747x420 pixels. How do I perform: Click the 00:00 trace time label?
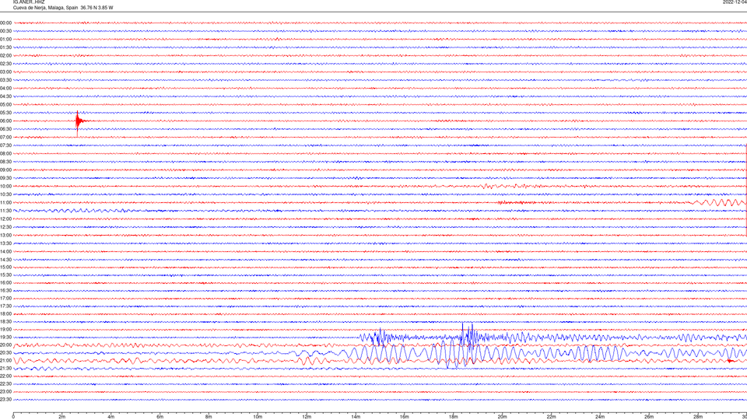[5, 23]
